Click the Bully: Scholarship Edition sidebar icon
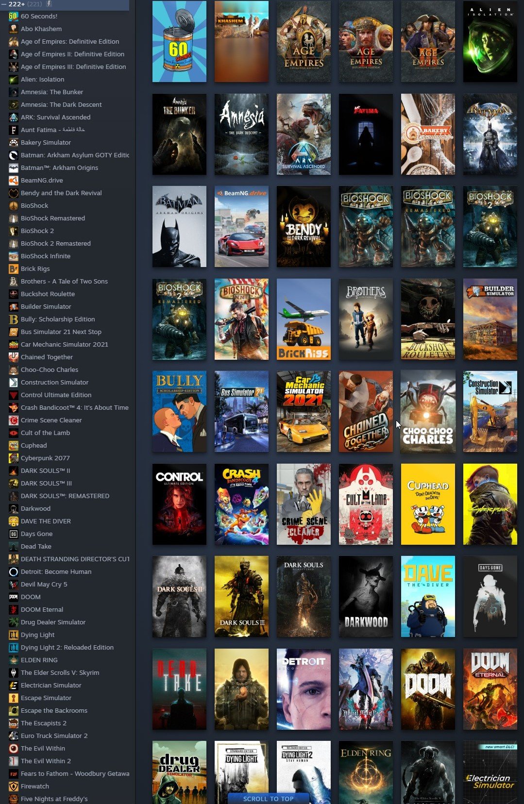Image resolution: width=524 pixels, height=804 pixels. (x=14, y=319)
